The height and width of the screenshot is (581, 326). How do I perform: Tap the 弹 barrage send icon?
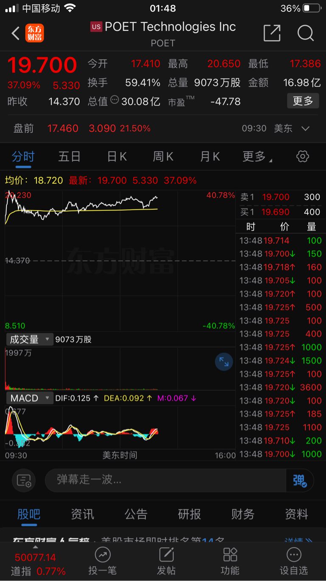300,481
